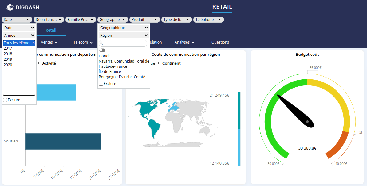Click the orange arc of the budget gauge
Image resolution: width=367 pixels, height=186 pixels.
[338, 145]
